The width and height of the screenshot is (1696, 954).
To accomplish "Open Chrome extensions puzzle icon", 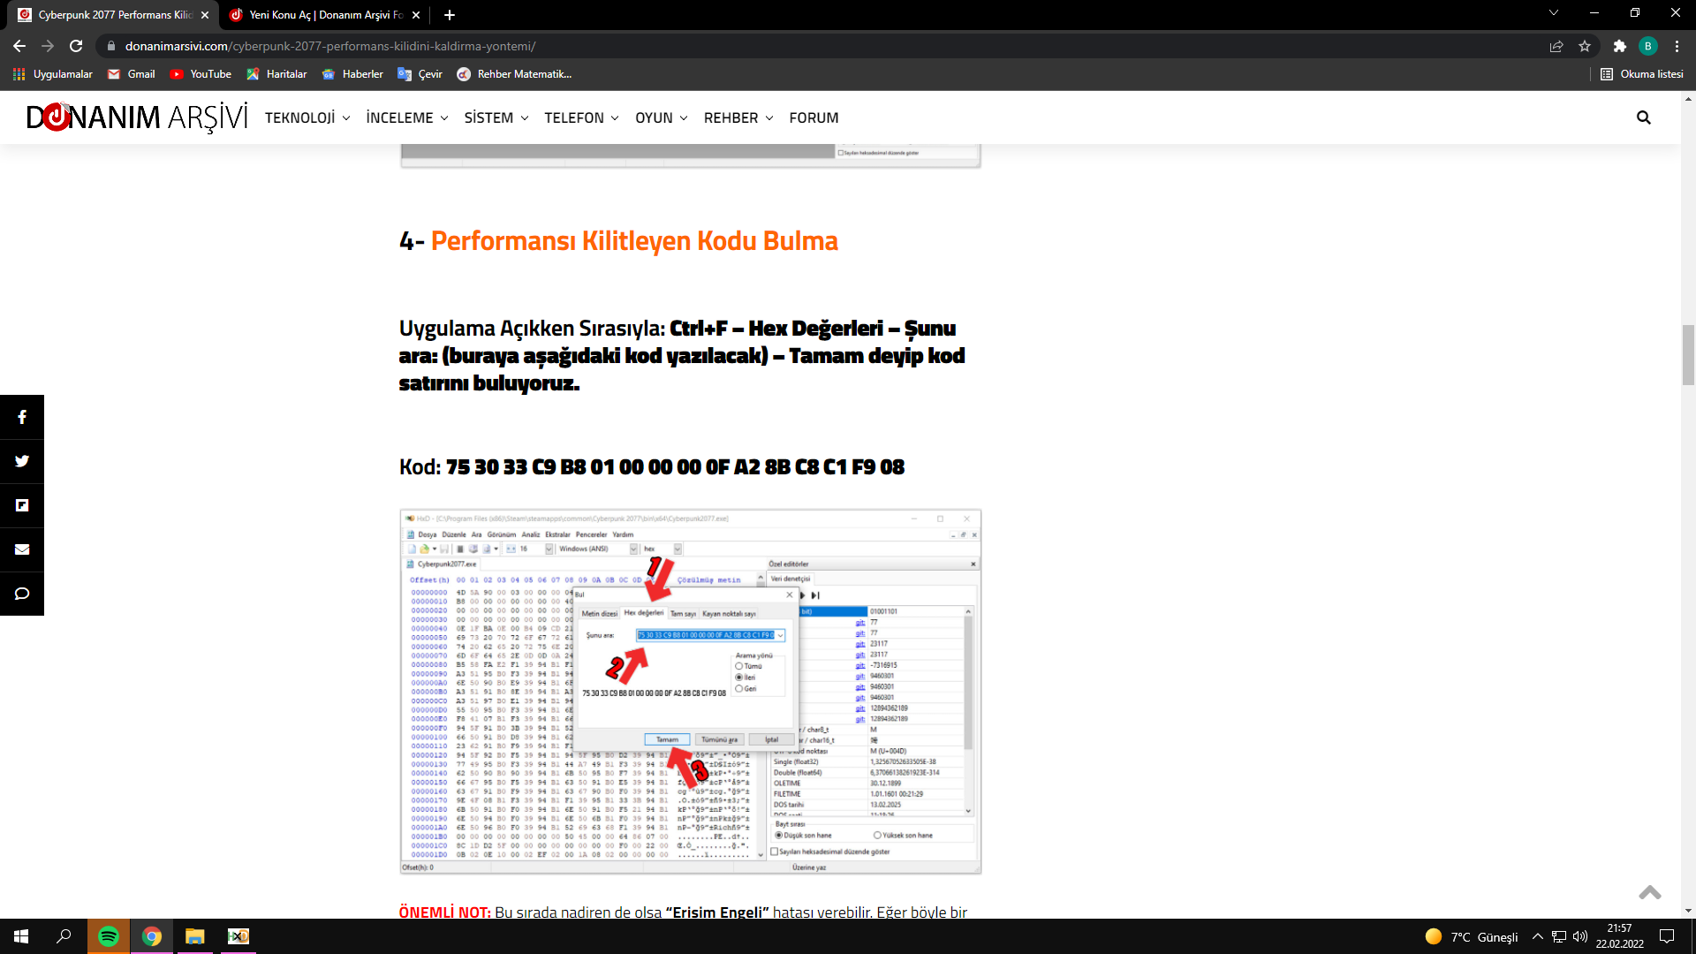I will (1619, 46).
